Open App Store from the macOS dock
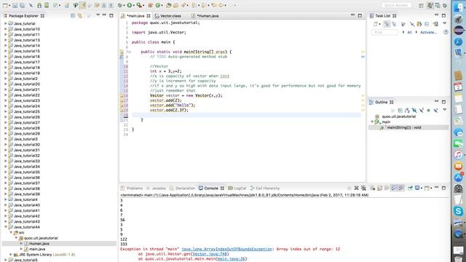The height and width of the screenshot is (262, 466). tap(459, 178)
